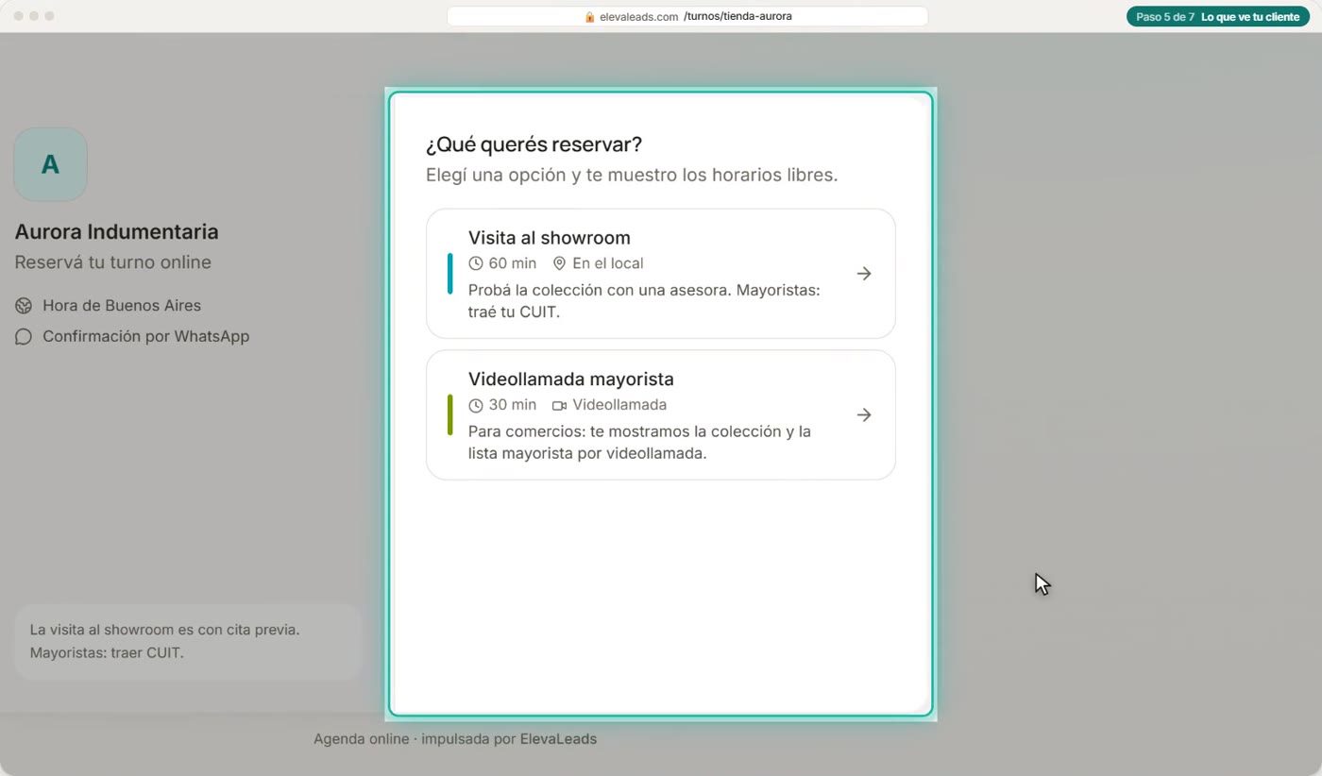Click 'Lo que ve tu cliente' label

coord(1250,17)
